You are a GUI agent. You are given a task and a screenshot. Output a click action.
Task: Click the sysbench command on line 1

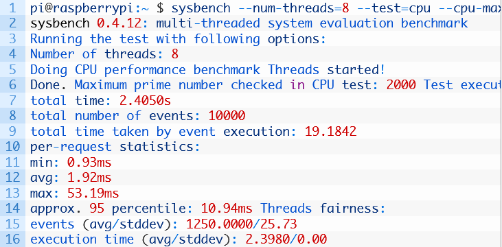coord(201,8)
